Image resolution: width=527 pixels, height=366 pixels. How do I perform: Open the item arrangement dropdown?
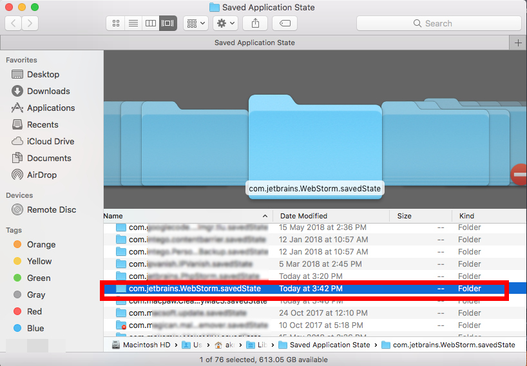click(x=195, y=23)
